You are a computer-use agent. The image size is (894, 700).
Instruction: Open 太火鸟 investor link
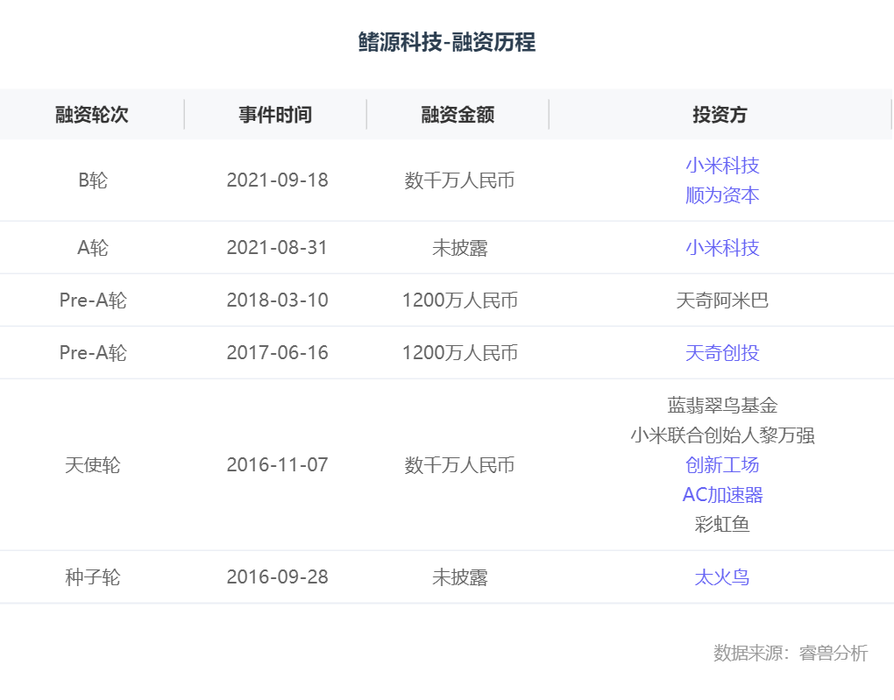tap(722, 576)
